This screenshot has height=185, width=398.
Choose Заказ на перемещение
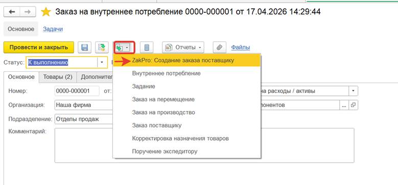click(x=187, y=99)
